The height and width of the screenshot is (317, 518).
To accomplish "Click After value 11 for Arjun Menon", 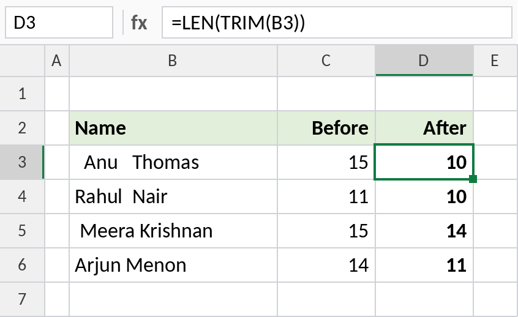I will [424, 265].
